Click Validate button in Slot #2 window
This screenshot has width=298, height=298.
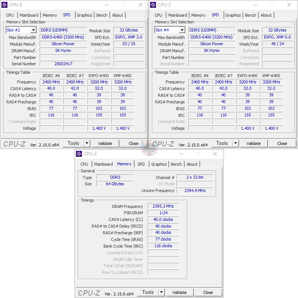(x=105, y=143)
